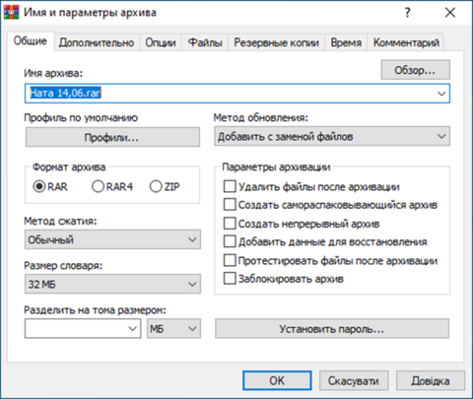Image resolution: width=473 pixels, height=399 pixels.
Task: Open the Размер словаря dropdown
Action: 112,284
